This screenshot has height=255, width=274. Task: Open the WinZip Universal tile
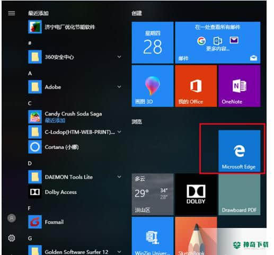click(x=153, y=236)
